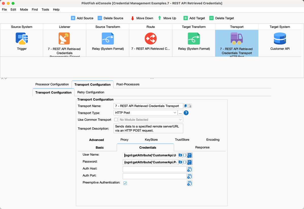Screen dimensions: 304x209
Task: Click Password folder picker icon
Action: click(x=180, y=162)
